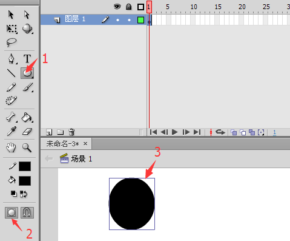Click the red playhead at frame 1
The width and height of the screenshot is (290, 241).
point(149,7)
